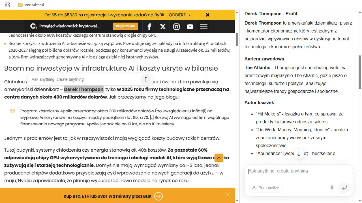Click the ODBIERZ link in ByBit banner
Viewport: 362px width, 203px height.
point(179,15)
